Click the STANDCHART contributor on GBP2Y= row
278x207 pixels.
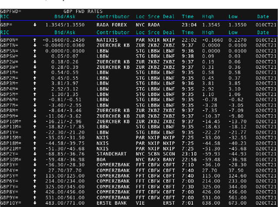[x=112, y=154]
